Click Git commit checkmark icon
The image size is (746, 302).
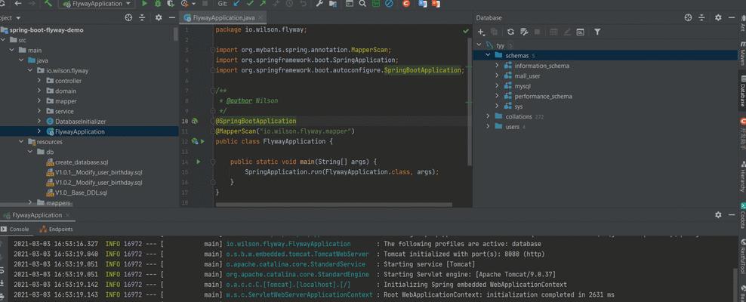tap(250, 3)
